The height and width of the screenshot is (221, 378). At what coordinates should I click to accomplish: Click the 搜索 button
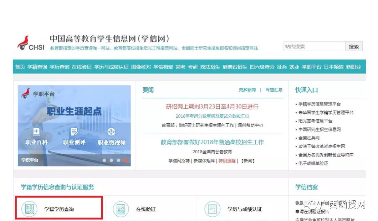354,46
